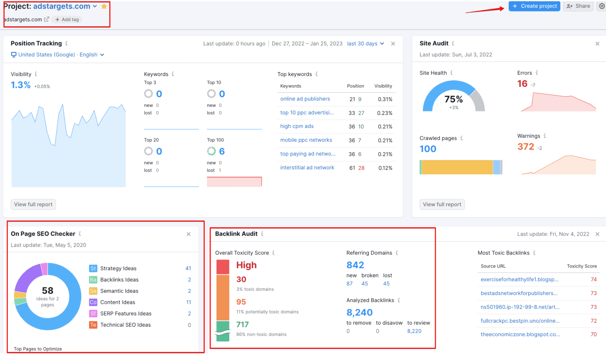Screen dimensions: 606x354
Task: Click the external link icon beside adstargets.com
Action: [47, 19]
